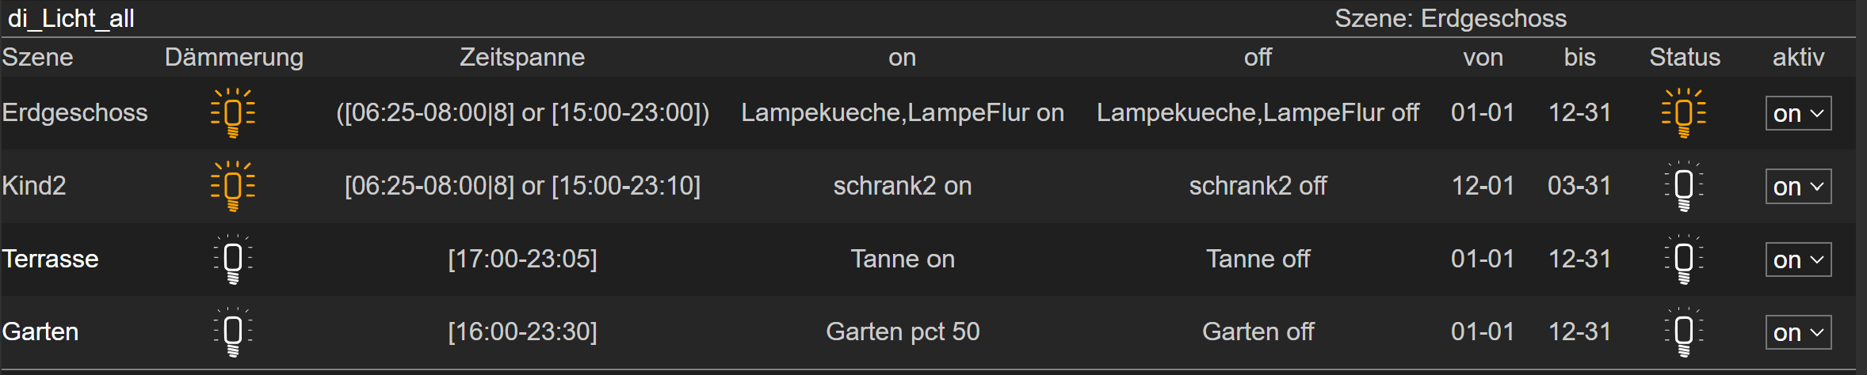
Task: Click the Erdgeschoss Zeitspanne time range
Action: pyautogui.click(x=522, y=113)
